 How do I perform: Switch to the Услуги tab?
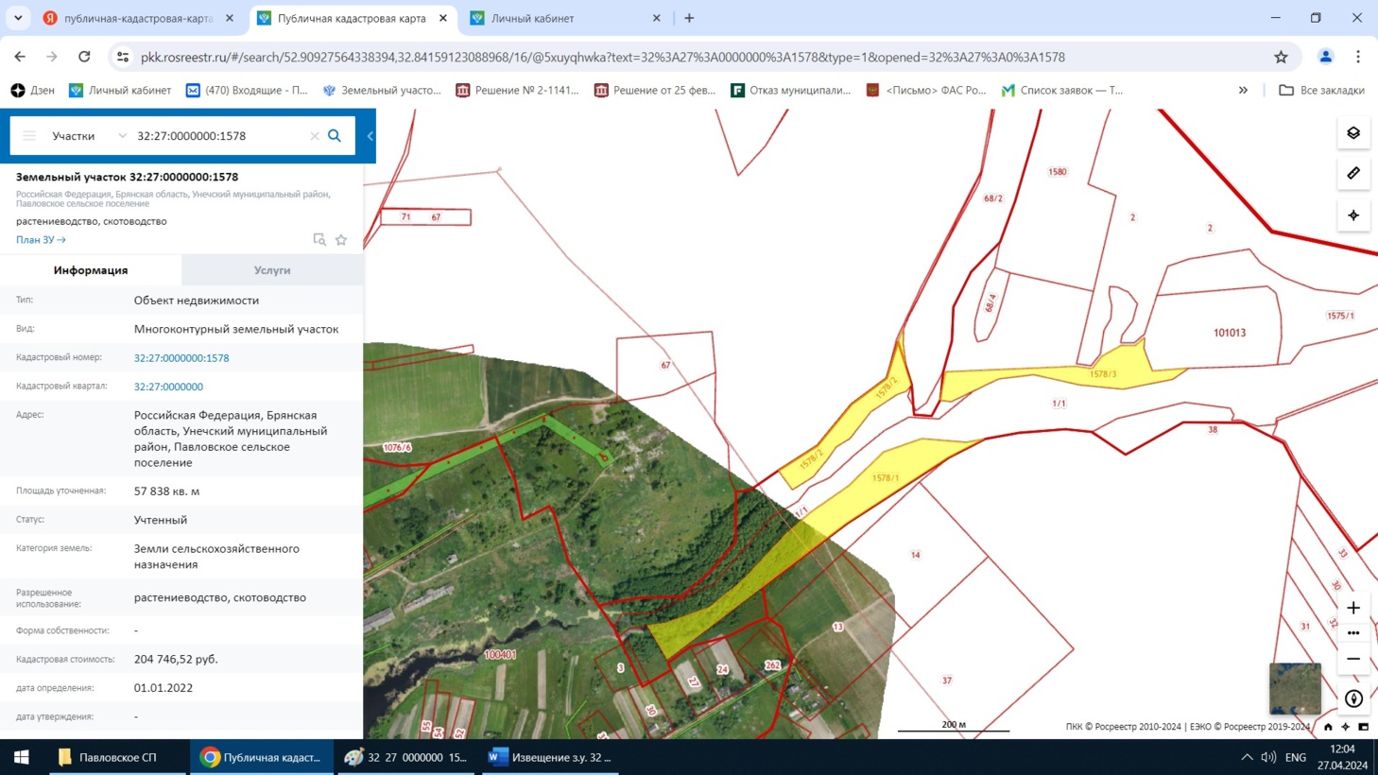point(272,270)
